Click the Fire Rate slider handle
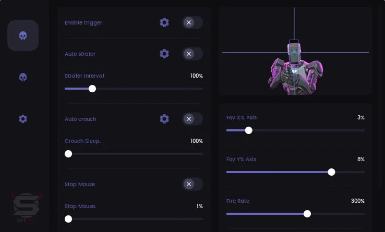 (x=307, y=214)
